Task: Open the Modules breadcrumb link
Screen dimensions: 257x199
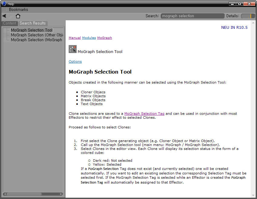Action: (x=89, y=38)
